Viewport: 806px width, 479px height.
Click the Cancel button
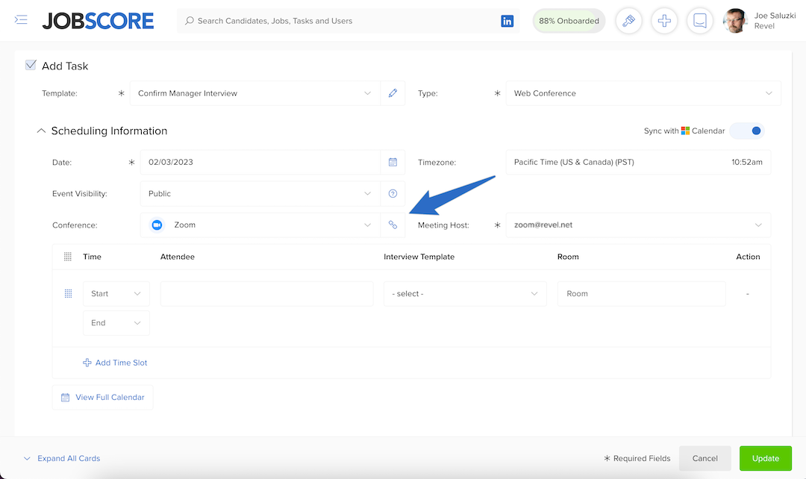705,458
